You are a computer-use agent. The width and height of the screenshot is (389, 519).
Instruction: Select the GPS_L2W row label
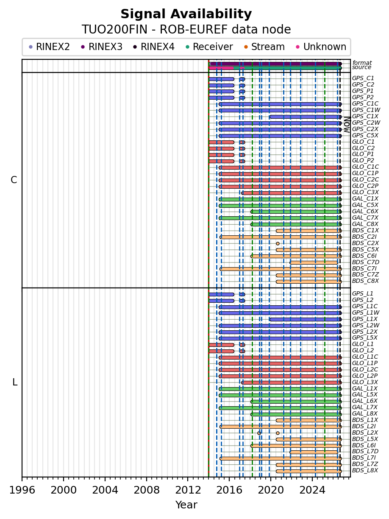coord(366,326)
